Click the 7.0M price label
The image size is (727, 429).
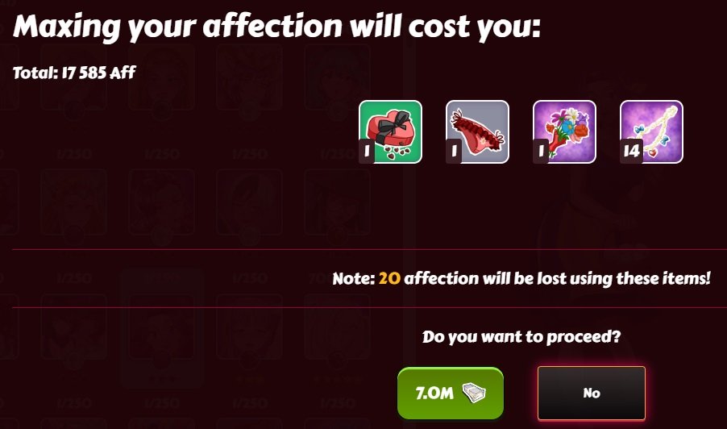tap(434, 394)
